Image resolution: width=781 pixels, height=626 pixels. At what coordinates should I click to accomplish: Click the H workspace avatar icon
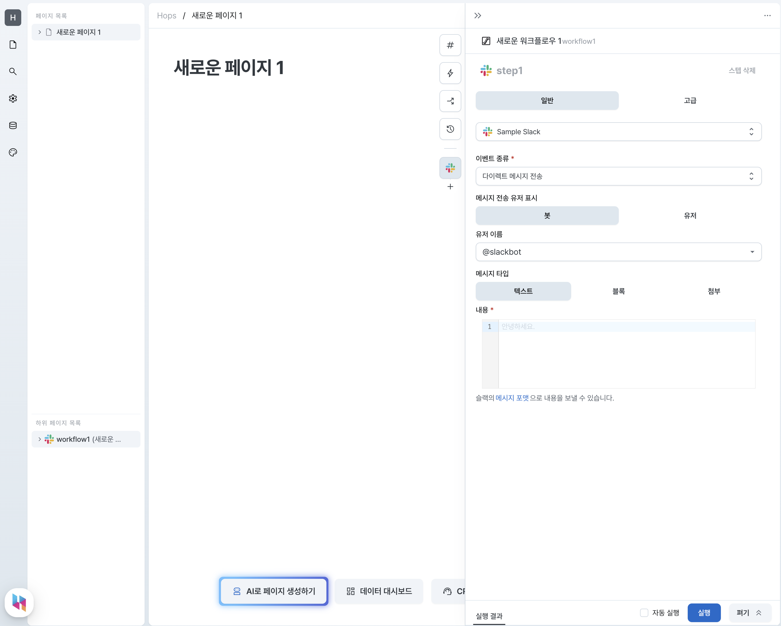pos(13,17)
